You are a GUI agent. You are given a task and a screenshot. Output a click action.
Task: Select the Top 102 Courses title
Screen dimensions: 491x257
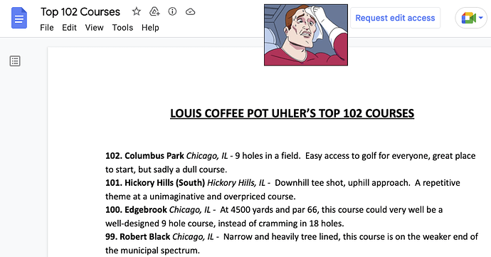coord(80,12)
